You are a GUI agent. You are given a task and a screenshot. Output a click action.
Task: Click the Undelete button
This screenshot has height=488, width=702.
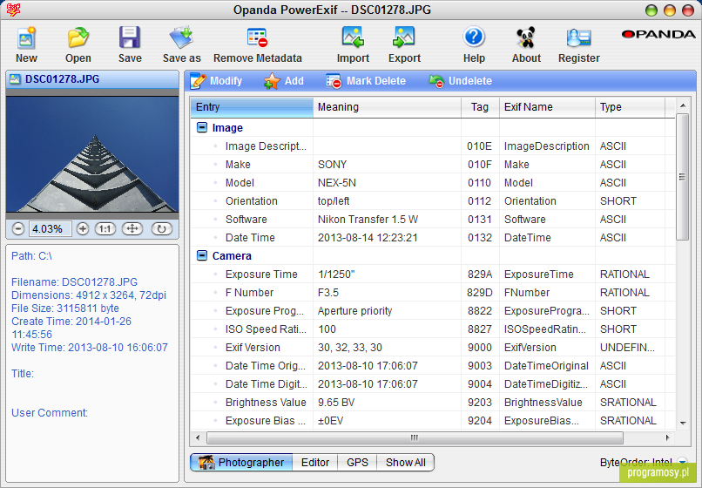[460, 81]
